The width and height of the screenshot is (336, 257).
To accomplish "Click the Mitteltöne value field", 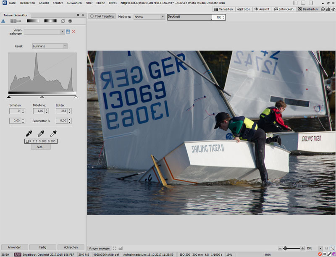I will pos(39,111).
